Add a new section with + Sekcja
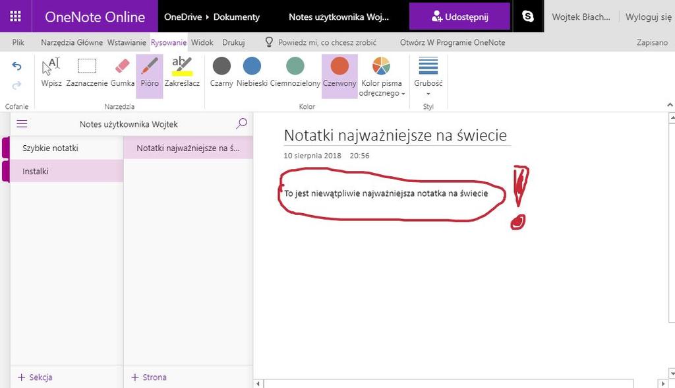 36,377
